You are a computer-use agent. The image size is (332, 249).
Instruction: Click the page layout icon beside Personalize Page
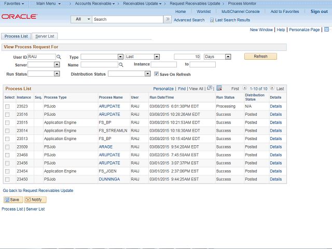click(326, 30)
